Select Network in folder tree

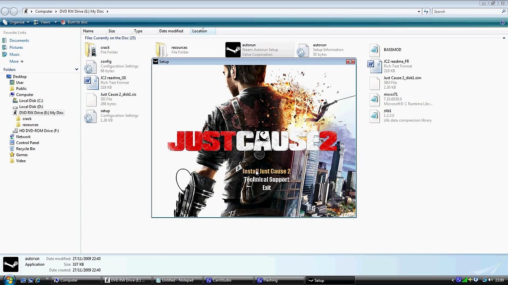click(23, 137)
